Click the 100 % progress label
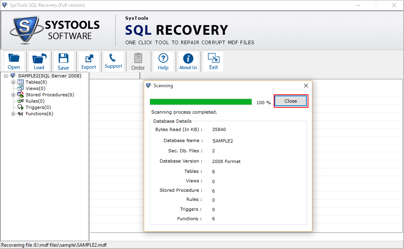The width and height of the screenshot is (404, 249). coord(263,103)
